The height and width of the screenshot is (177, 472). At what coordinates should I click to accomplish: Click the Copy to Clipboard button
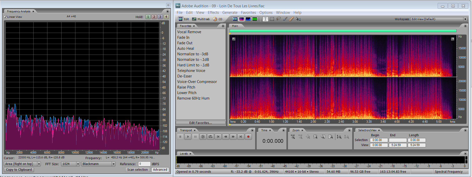point(19,170)
